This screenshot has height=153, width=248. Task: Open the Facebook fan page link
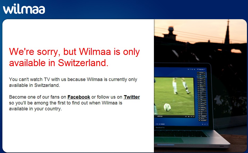(x=79, y=97)
